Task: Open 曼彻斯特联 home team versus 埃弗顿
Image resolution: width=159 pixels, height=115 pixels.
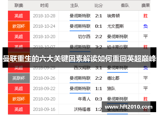Action: (x=80, y=16)
